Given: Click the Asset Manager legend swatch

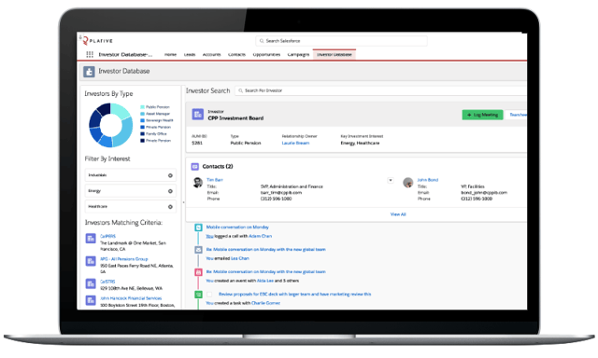Looking at the screenshot, I should pos(143,114).
